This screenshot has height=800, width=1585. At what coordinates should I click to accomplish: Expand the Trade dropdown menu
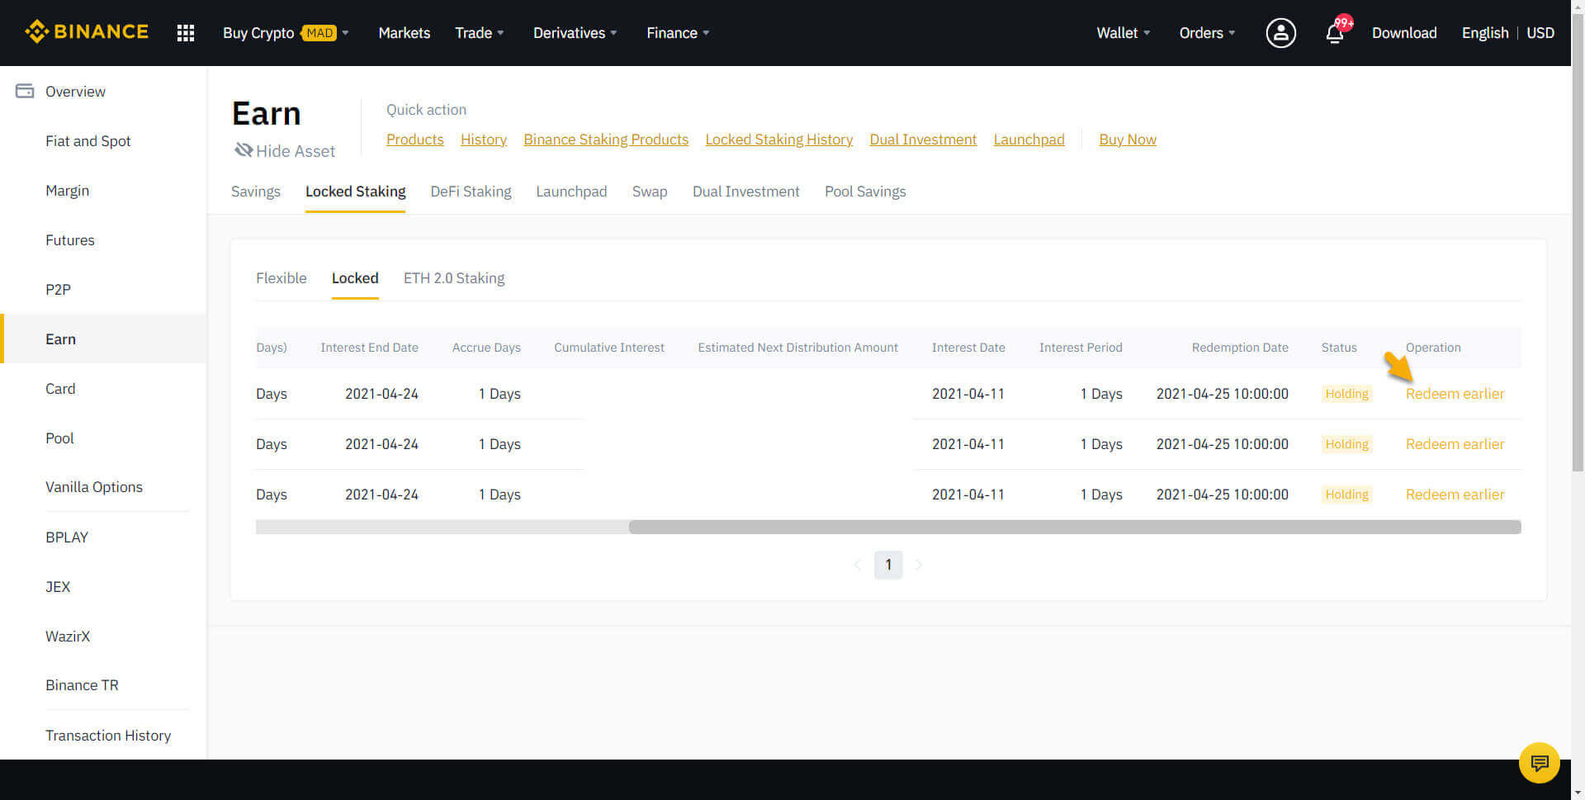pos(480,33)
